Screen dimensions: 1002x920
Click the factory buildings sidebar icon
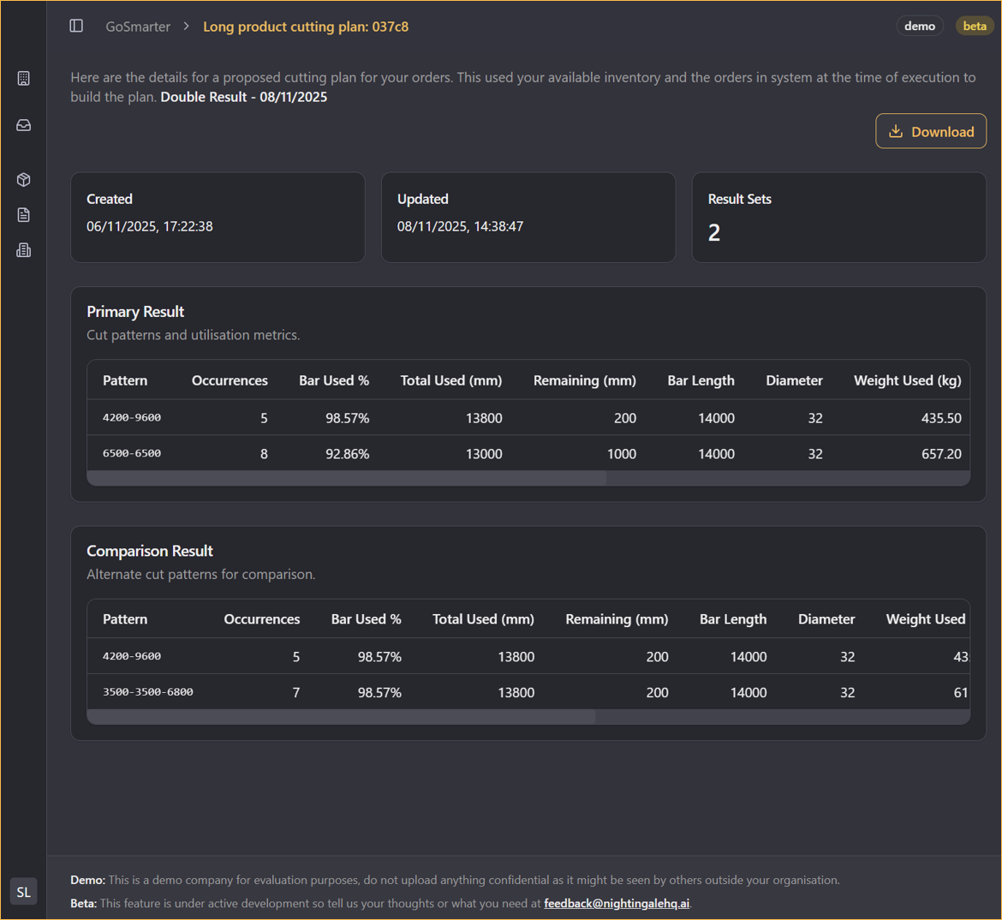[x=24, y=250]
